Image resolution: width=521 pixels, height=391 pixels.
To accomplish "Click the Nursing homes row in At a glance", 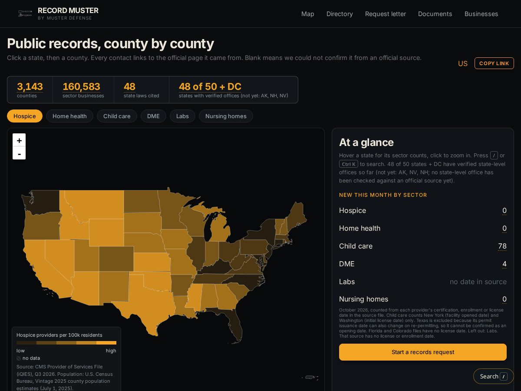I will pos(423,299).
